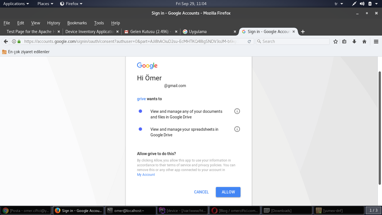Click the vertical page scrollbar
This screenshot has height=215, width=382.
pos(379,128)
